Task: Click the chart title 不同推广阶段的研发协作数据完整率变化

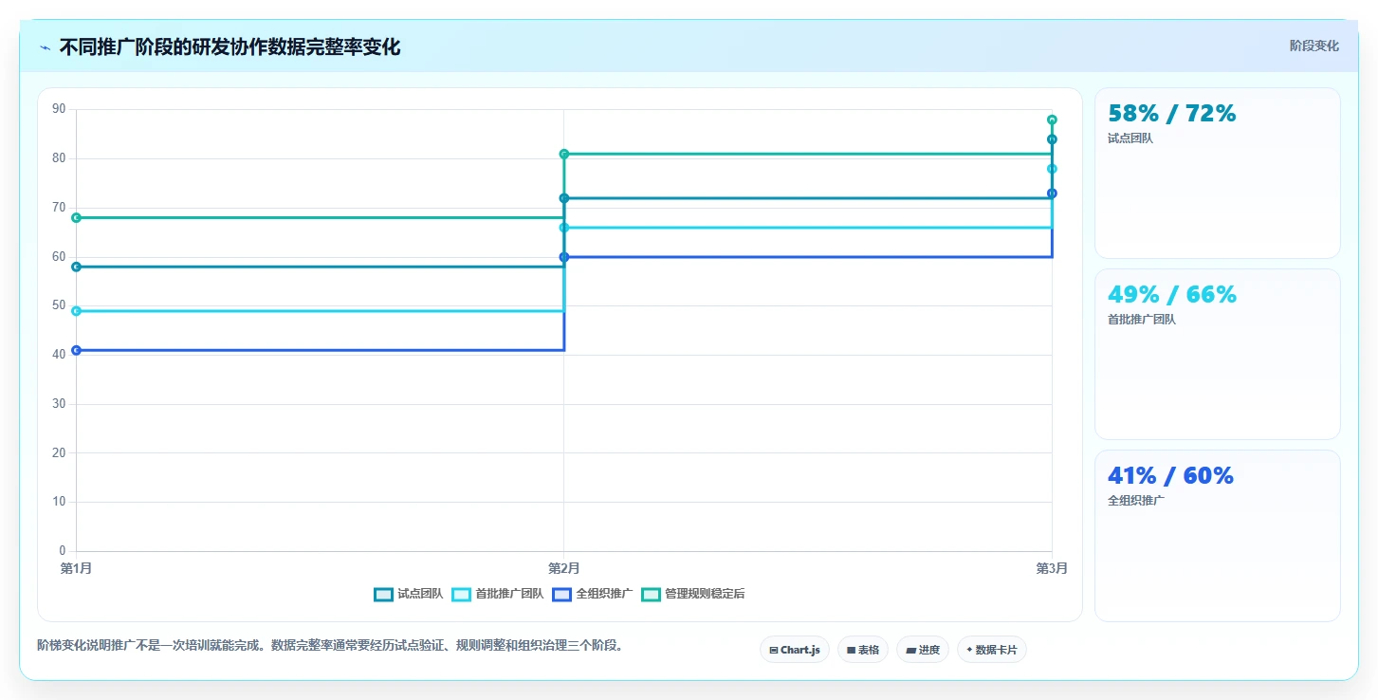Action: (x=230, y=47)
